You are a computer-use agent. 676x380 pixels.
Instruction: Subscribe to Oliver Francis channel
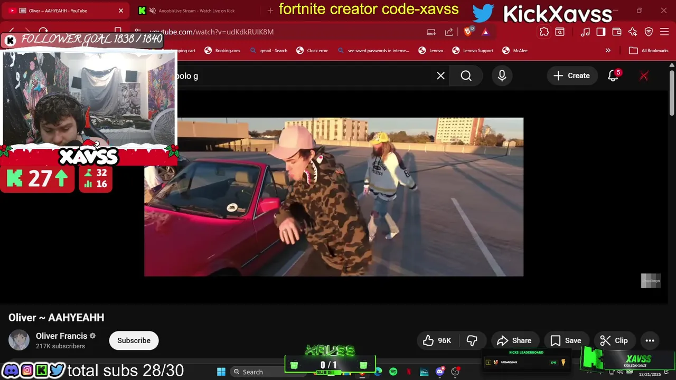point(134,340)
